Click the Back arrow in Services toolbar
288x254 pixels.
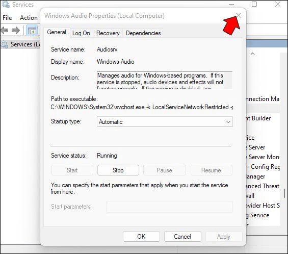(5, 30)
